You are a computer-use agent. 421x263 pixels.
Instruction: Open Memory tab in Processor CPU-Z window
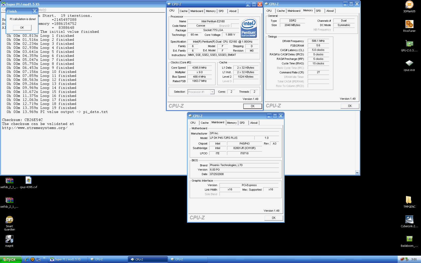(211, 11)
